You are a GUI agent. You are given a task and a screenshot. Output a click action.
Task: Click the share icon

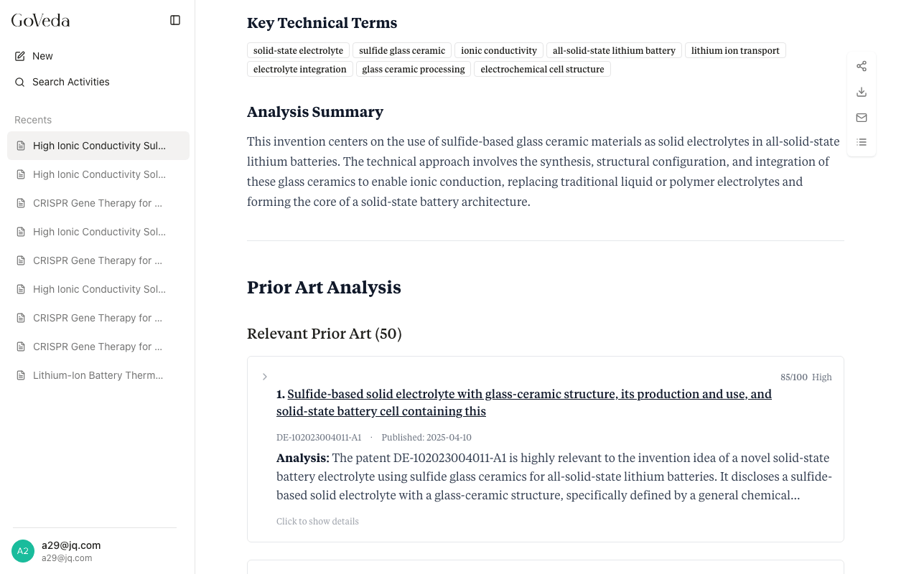coord(862,66)
